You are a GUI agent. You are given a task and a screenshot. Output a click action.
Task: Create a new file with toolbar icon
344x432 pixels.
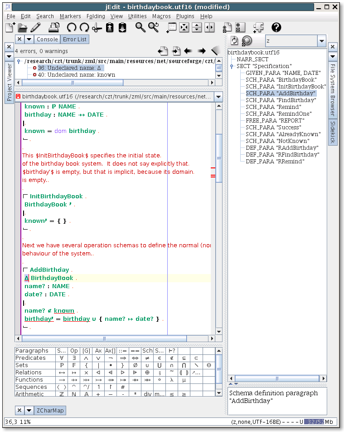[10, 27]
